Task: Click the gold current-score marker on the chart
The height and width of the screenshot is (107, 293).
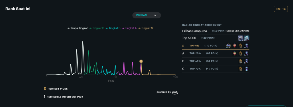Action: tap(141, 61)
